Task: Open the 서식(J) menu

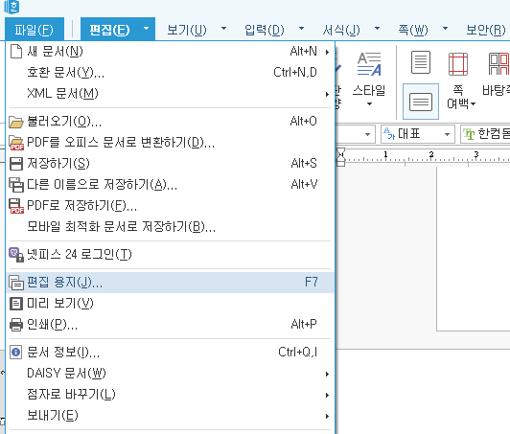Action: [341, 30]
